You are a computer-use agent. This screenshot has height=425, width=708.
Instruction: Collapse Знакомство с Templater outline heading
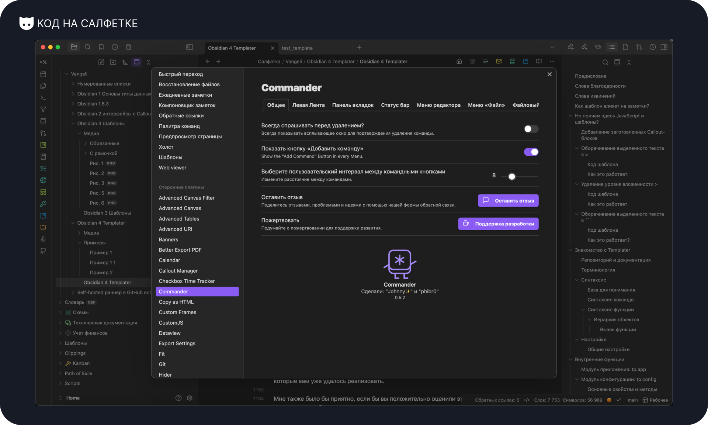pyautogui.click(x=571, y=250)
